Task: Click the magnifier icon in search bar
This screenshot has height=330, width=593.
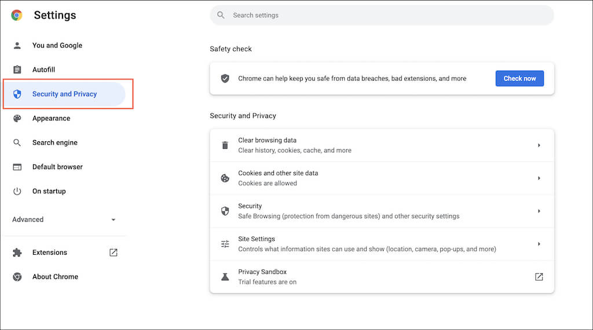Action: click(221, 15)
